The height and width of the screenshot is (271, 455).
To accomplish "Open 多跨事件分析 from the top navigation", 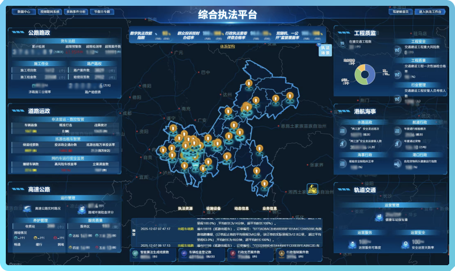I will click(76, 11).
